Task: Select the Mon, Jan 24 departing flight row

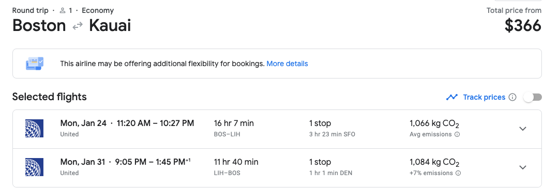Action: pos(277,129)
